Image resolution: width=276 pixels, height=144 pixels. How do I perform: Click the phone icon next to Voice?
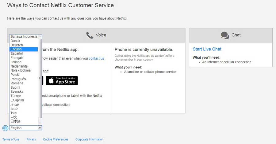coord(90,35)
